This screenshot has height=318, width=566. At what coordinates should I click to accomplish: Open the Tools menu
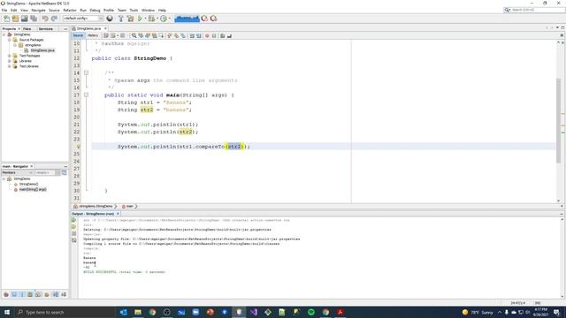[x=134, y=10]
